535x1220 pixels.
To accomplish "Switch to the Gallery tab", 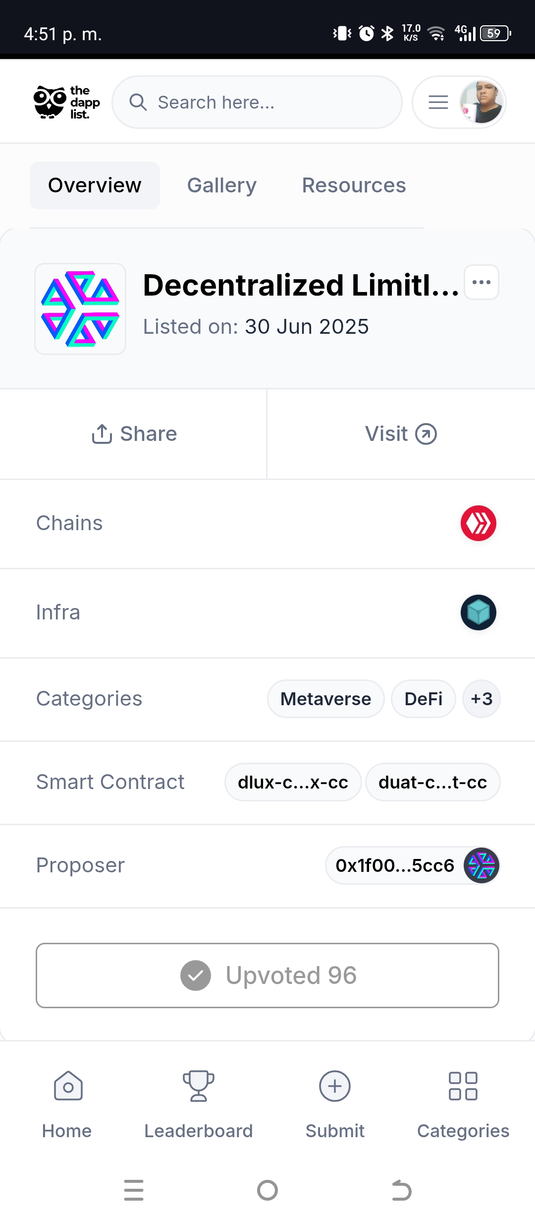I will tap(222, 185).
